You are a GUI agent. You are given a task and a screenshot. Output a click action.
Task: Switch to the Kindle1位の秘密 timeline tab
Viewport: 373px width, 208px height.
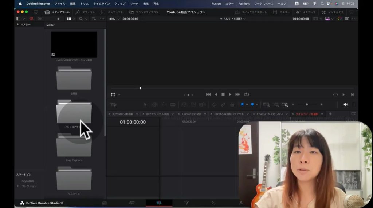point(192,114)
